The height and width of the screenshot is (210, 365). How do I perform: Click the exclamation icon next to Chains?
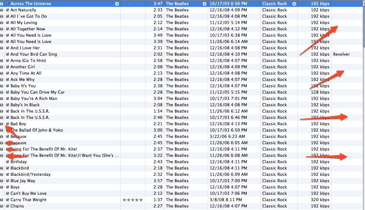tap(2, 206)
